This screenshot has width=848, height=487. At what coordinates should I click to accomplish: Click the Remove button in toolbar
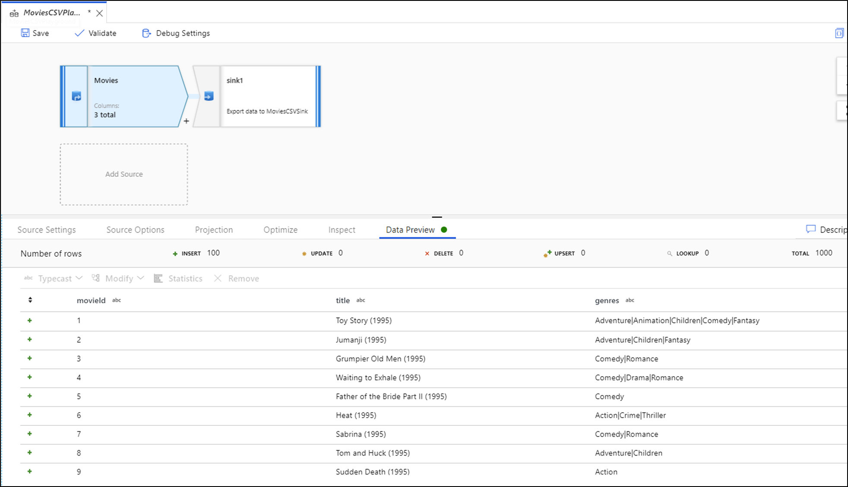coord(237,278)
